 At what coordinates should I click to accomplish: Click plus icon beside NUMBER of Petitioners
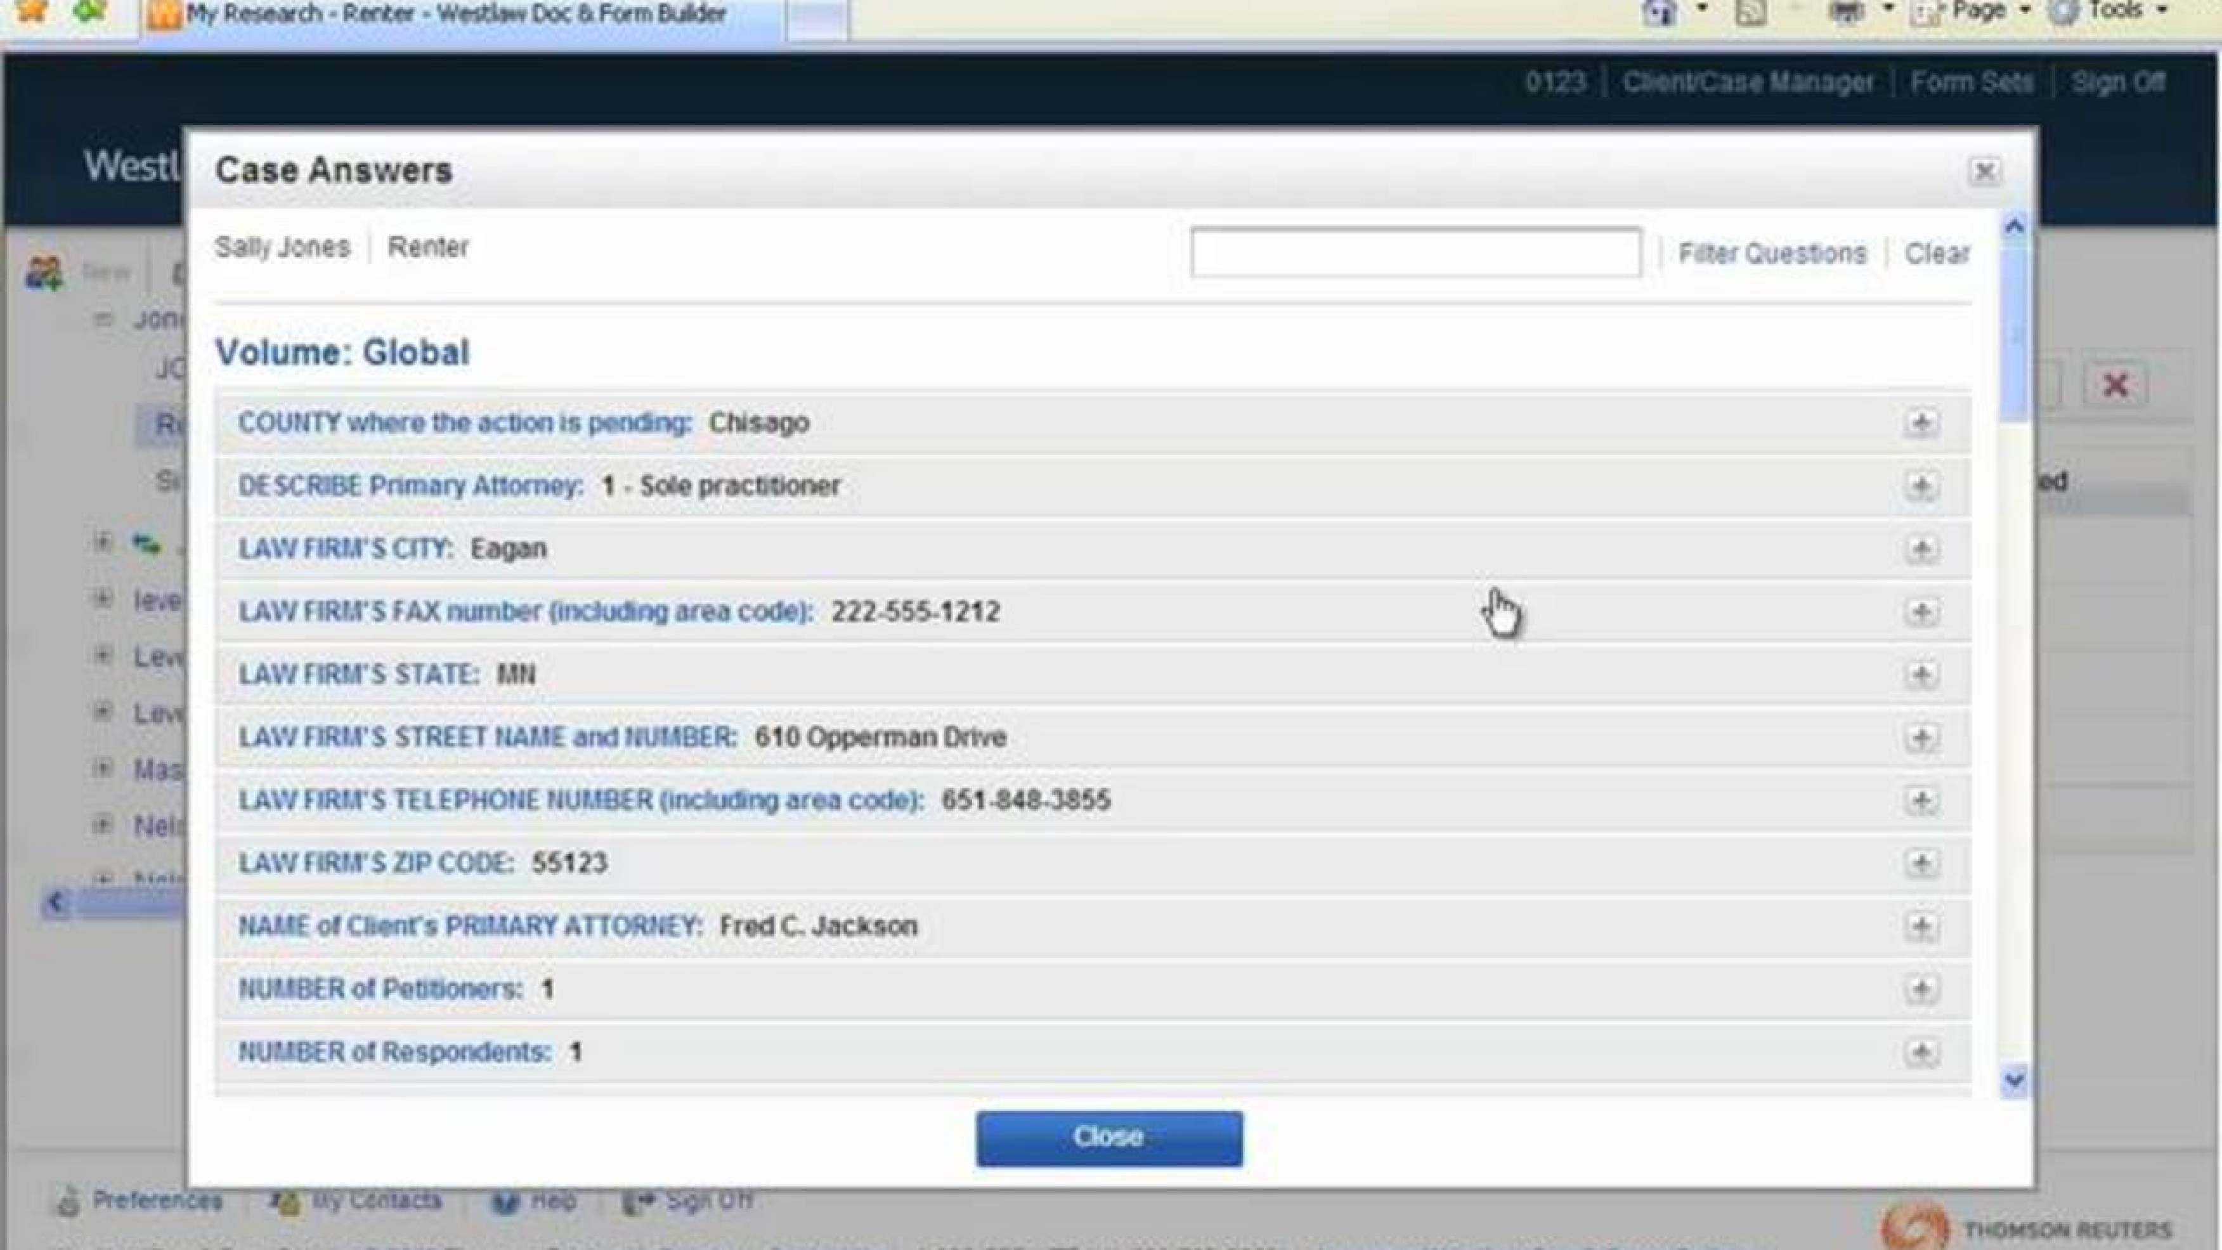(1920, 989)
